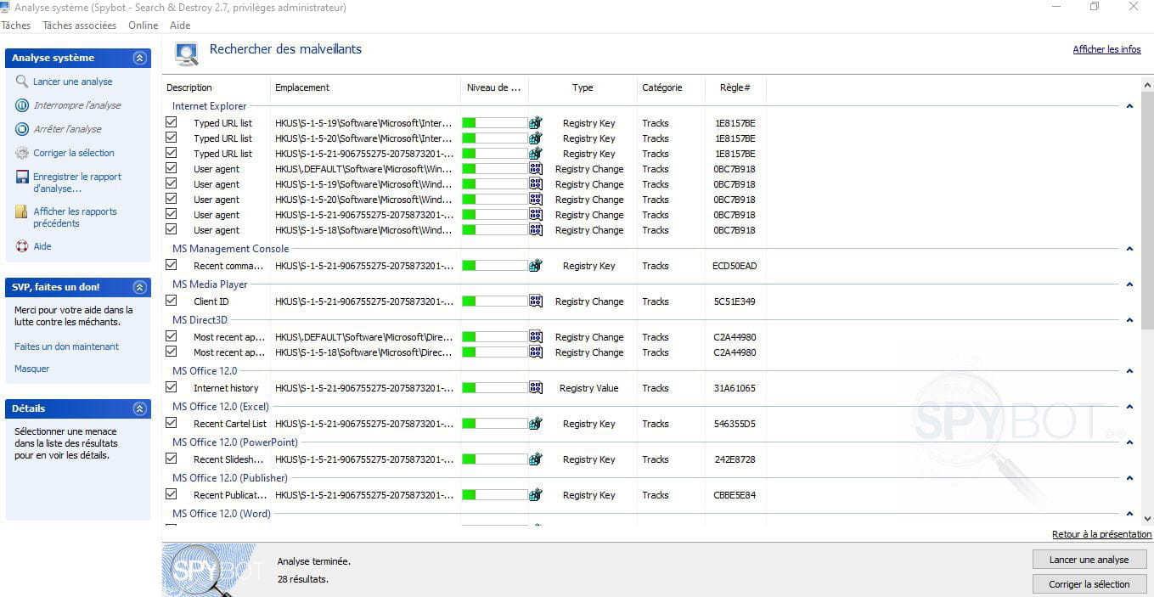This screenshot has height=597, width=1154.
Task: Collapse the Analyse système sidebar panel
Action: click(x=140, y=58)
